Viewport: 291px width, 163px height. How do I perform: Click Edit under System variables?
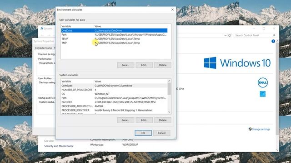pyautogui.click(x=144, y=120)
